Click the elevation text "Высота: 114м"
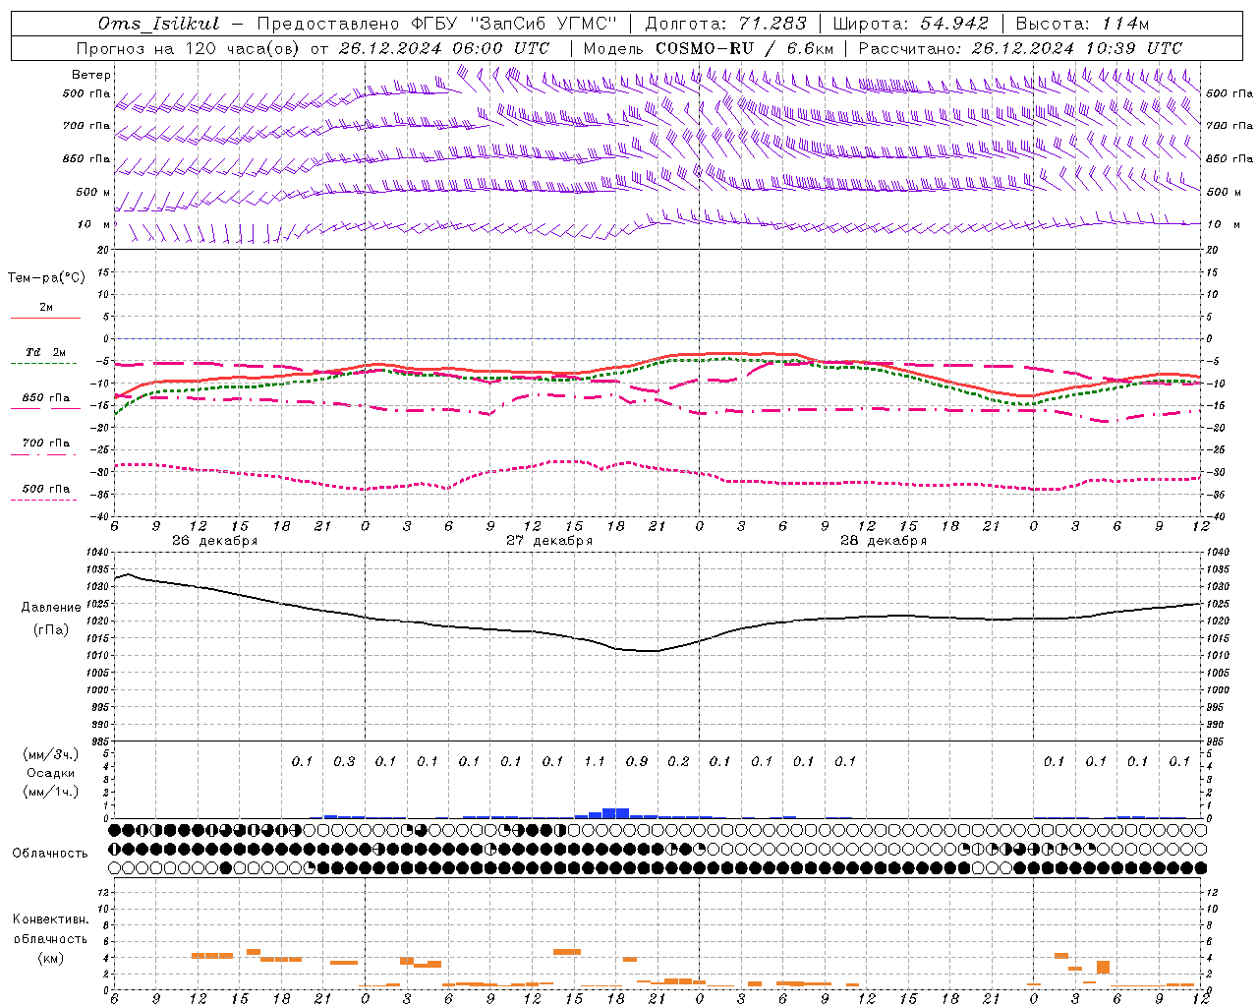This screenshot has width=1258, height=1007. pyautogui.click(x=1082, y=24)
